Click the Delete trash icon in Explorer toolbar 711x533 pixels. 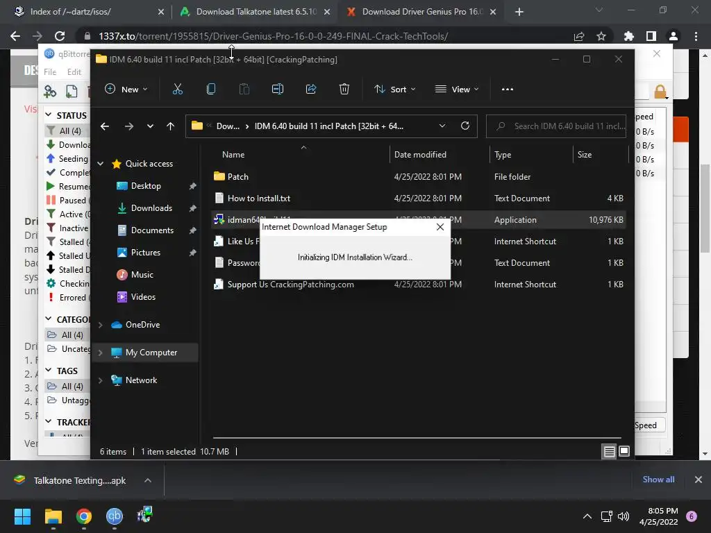coord(344,90)
